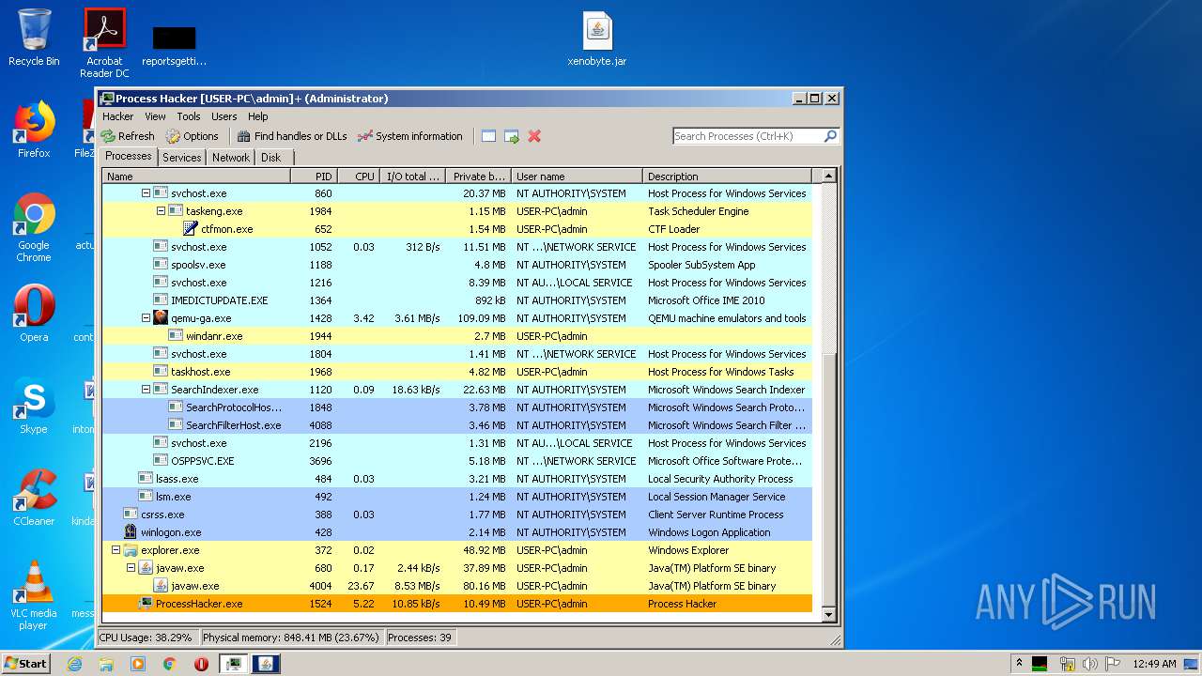Screen dimensions: 1202x676
Task: Open Recycle Bin desktop icon
Action: click(34, 38)
